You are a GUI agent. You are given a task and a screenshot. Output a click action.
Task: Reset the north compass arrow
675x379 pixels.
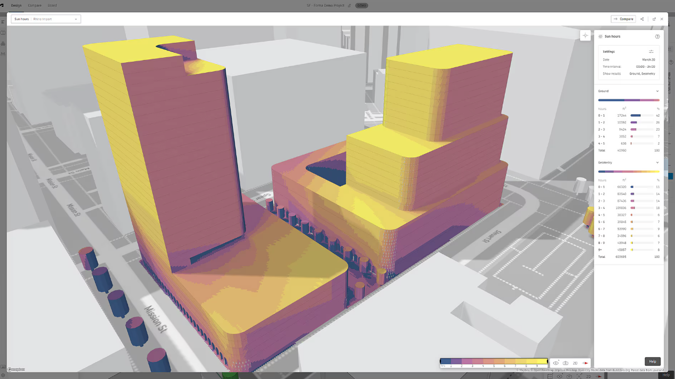(x=585, y=363)
